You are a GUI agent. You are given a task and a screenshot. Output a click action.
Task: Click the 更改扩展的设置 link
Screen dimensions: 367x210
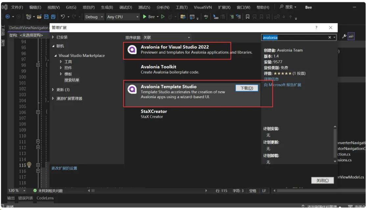tap(64, 168)
